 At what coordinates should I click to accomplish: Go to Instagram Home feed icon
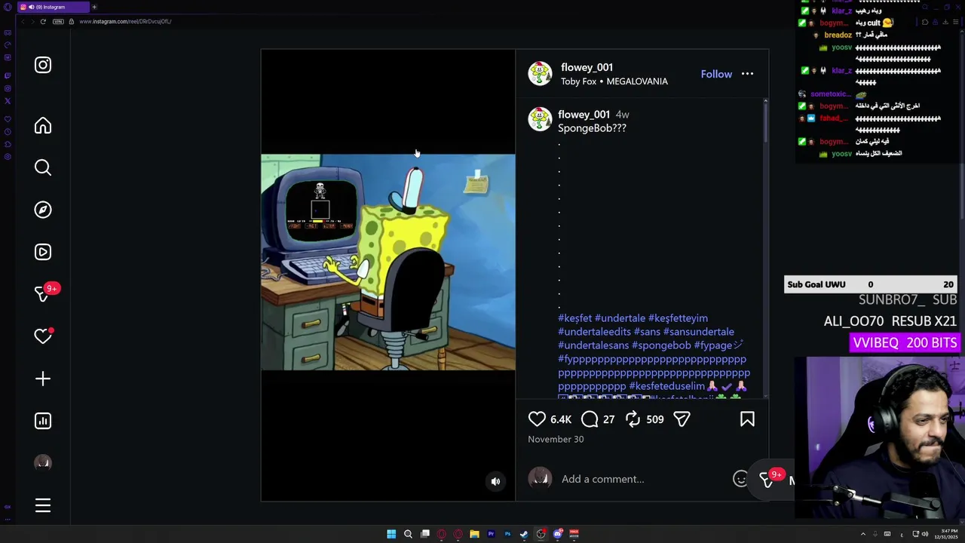43,125
